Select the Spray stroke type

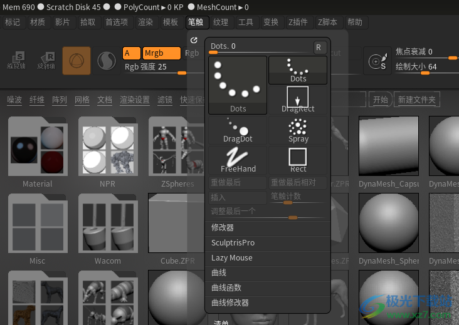coord(298,130)
